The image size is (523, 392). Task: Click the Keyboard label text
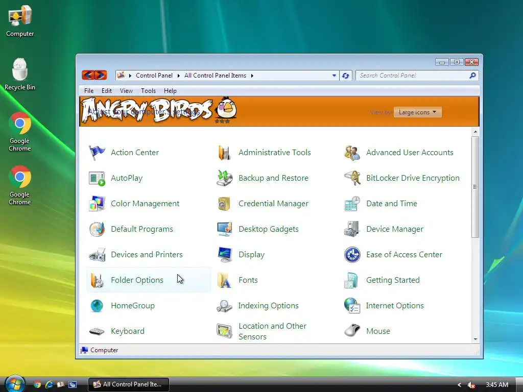pos(128,331)
